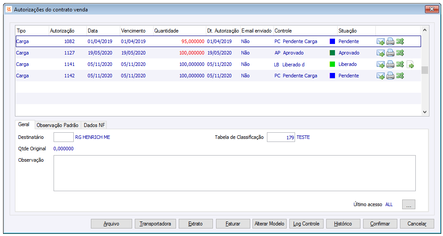
Task: Click 'TESTE' classification table name
Action: [303, 138]
